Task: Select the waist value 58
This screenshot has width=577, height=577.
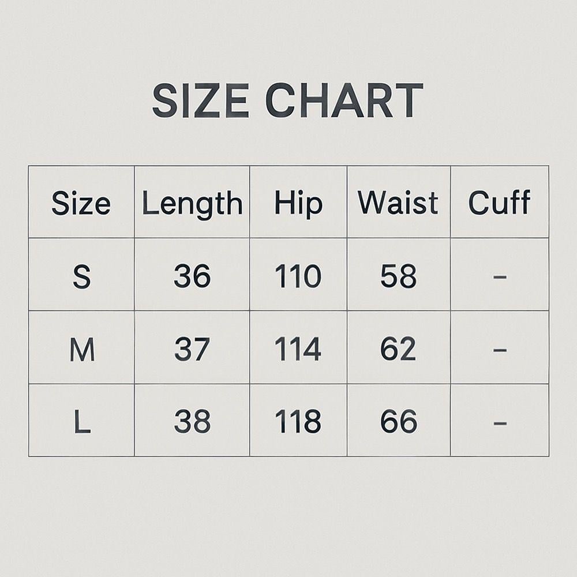Action: pos(398,277)
